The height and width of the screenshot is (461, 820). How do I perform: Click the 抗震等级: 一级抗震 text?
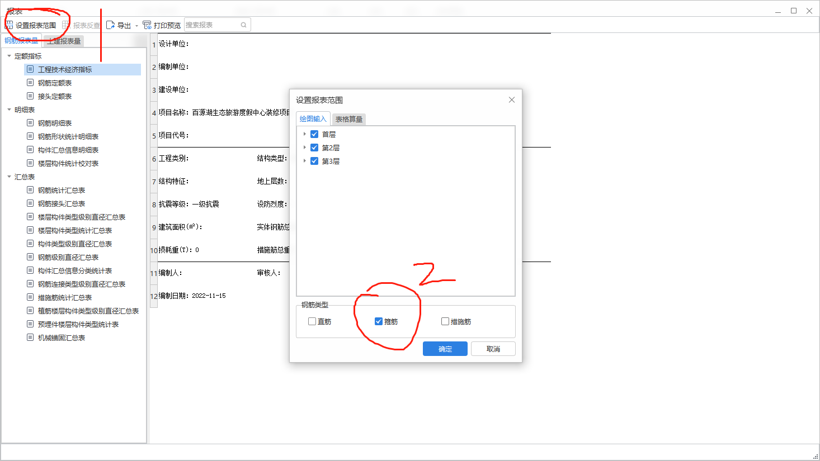pyautogui.click(x=188, y=204)
